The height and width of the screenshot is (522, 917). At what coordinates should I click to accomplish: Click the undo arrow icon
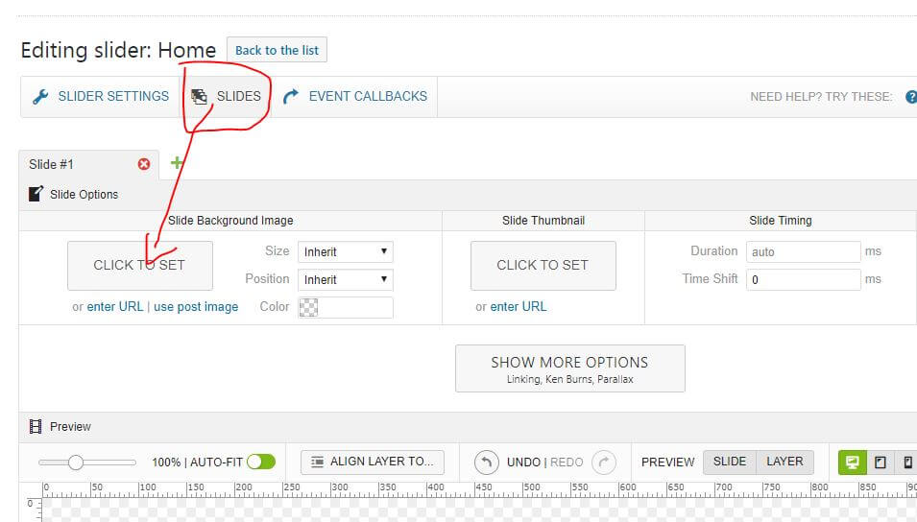point(487,462)
